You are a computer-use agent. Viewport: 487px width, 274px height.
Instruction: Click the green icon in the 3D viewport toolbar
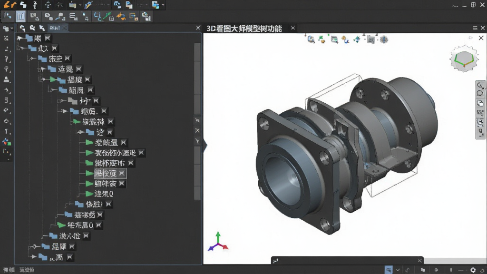pos(322,39)
